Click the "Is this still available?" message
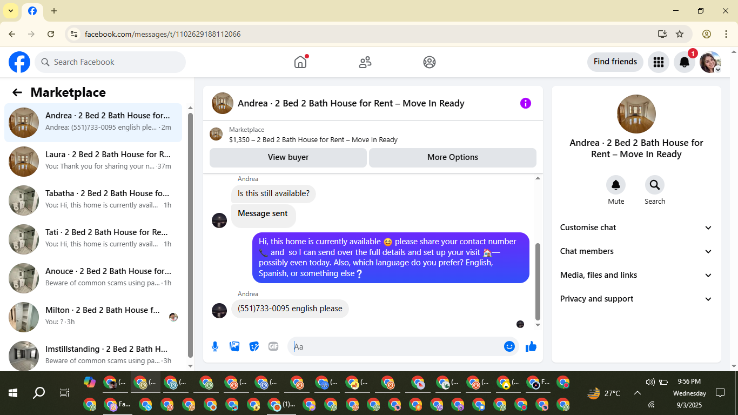This screenshot has width=738, height=415. 274,193
